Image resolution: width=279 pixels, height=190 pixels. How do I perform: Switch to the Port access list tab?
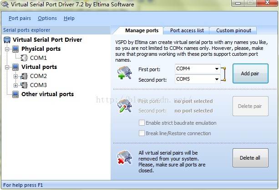[187, 30]
